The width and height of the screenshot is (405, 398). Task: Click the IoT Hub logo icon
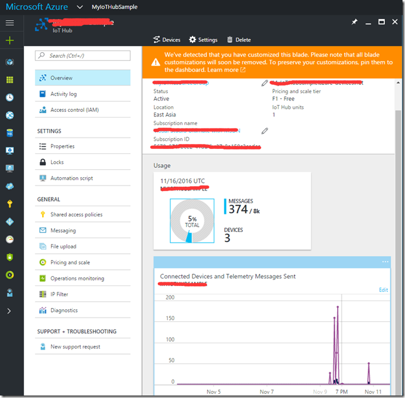42,25
